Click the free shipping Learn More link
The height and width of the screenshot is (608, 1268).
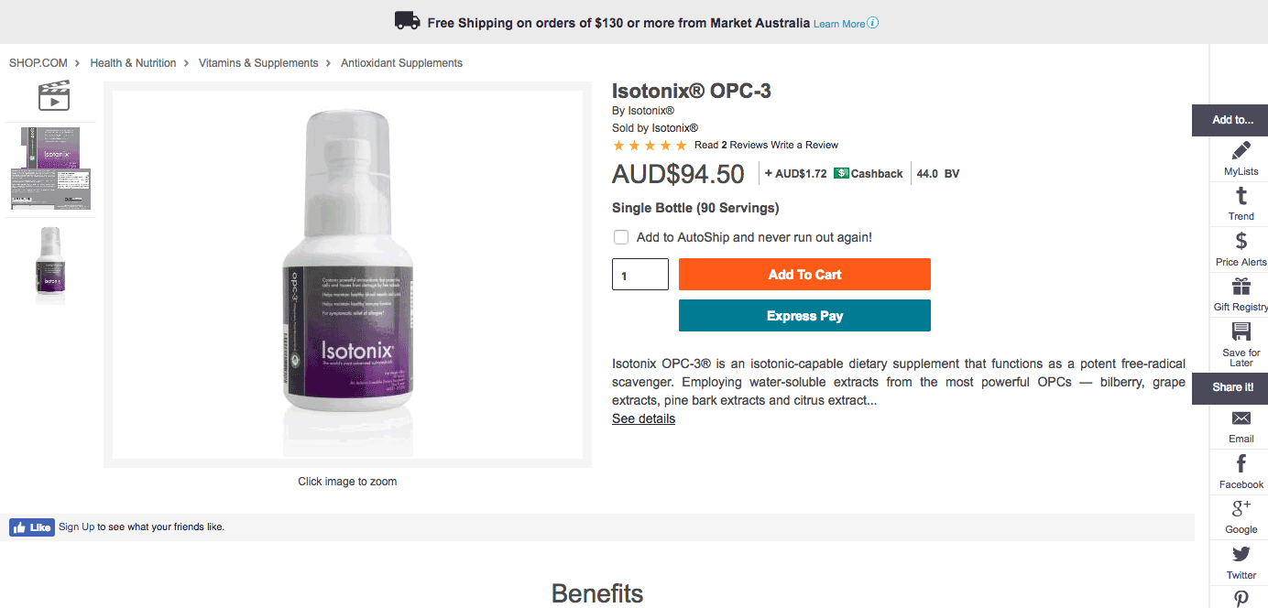pyautogui.click(x=839, y=24)
